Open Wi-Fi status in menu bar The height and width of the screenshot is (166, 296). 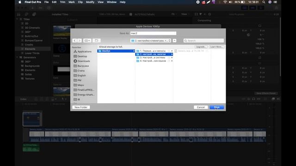pyautogui.click(x=225, y=2)
